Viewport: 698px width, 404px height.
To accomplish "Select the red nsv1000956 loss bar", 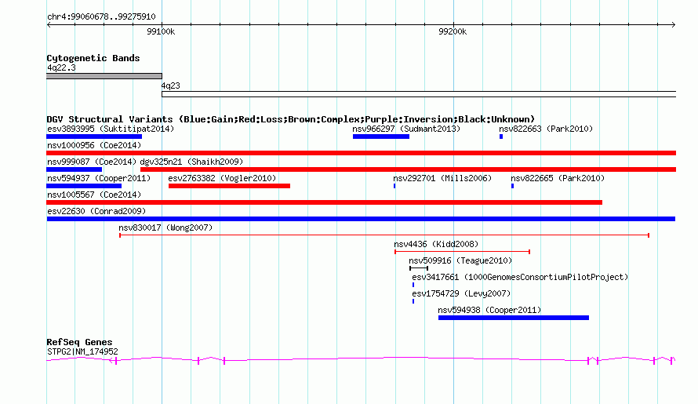I will click(361, 153).
